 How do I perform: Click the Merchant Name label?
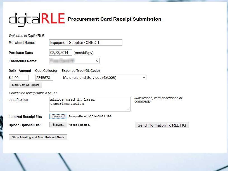point(22,43)
